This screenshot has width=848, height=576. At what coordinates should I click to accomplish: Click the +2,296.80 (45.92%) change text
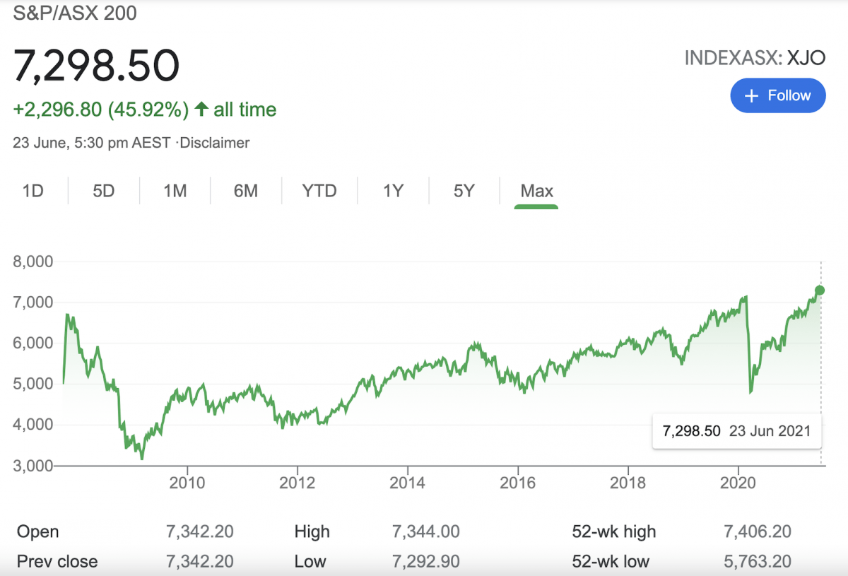(101, 110)
